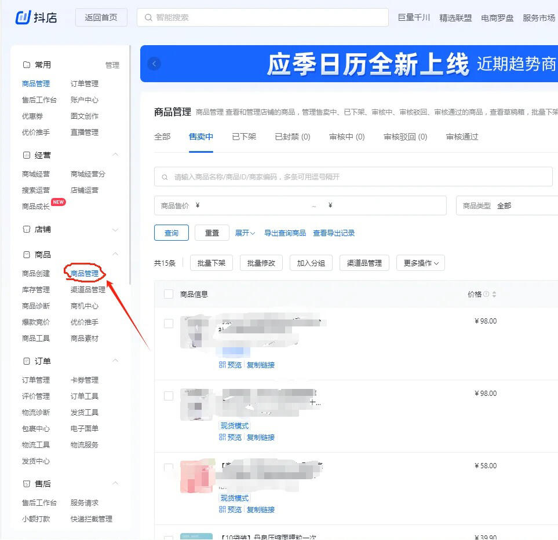Click the 批量修改 button
Image resolution: width=558 pixels, height=540 pixels.
261,263
